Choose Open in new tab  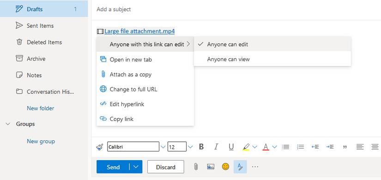(x=145, y=59)
